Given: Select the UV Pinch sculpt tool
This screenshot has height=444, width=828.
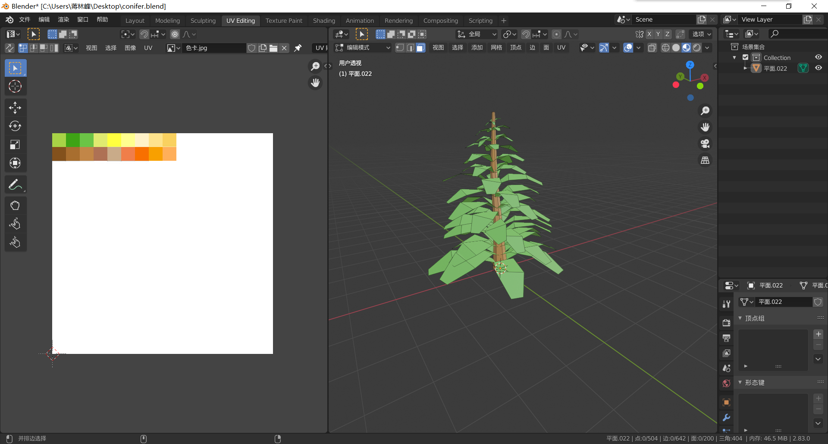Looking at the screenshot, I should coord(16,242).
